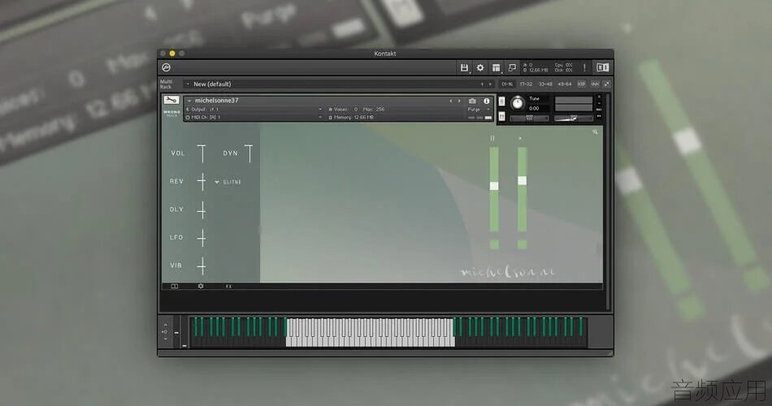
Task: Toggle the solo button beside Tune knob
Action: click(501, 101)
